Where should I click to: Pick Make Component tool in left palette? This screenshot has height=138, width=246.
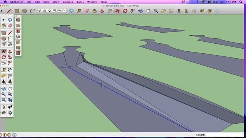(x=10, y=20)
